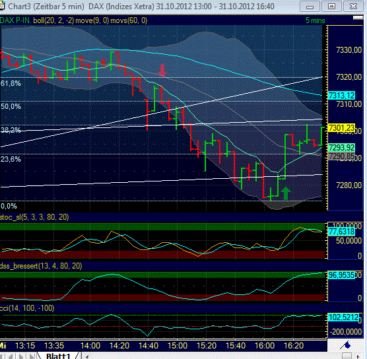Click the CCI value tag '102,5212'
367x359 pixels.
(x=344, y=317)
